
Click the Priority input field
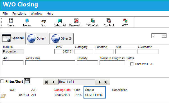(87, 63)
